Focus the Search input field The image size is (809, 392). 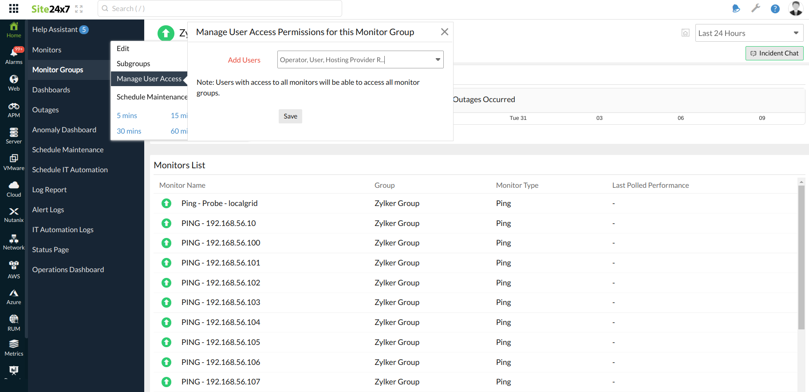pyautogui.click(x=220, y=8)
